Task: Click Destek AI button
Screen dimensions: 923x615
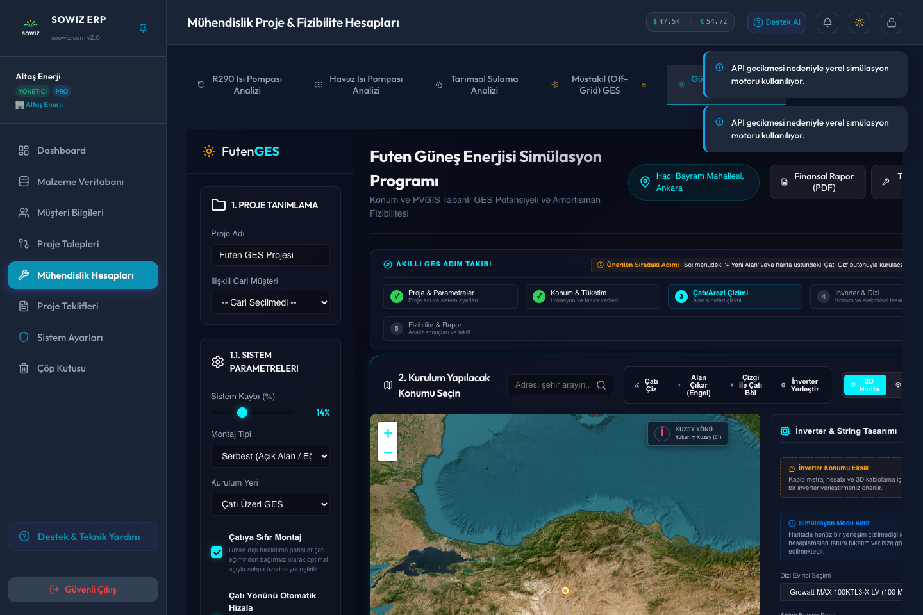Action: tap(777, 22)
